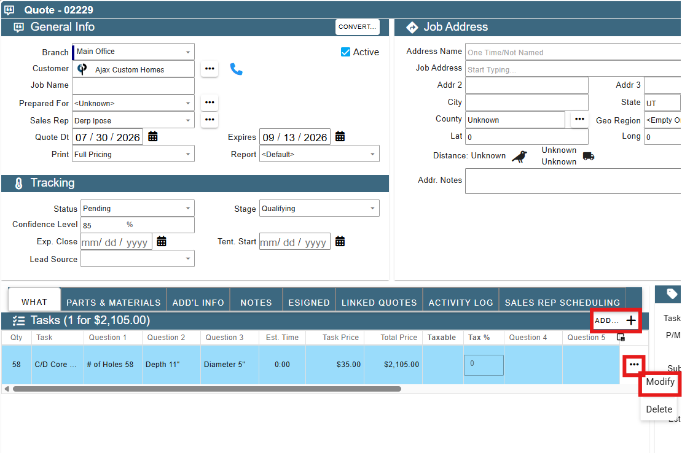Click the Tasks checklist header icon

pyautogui.click(x=18, y=320)
